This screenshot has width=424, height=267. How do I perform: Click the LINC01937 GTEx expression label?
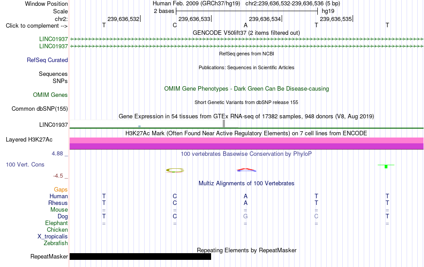[54, 125]
